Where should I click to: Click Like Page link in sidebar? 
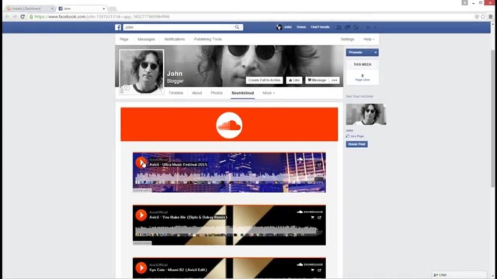click(x=355, y=136)
